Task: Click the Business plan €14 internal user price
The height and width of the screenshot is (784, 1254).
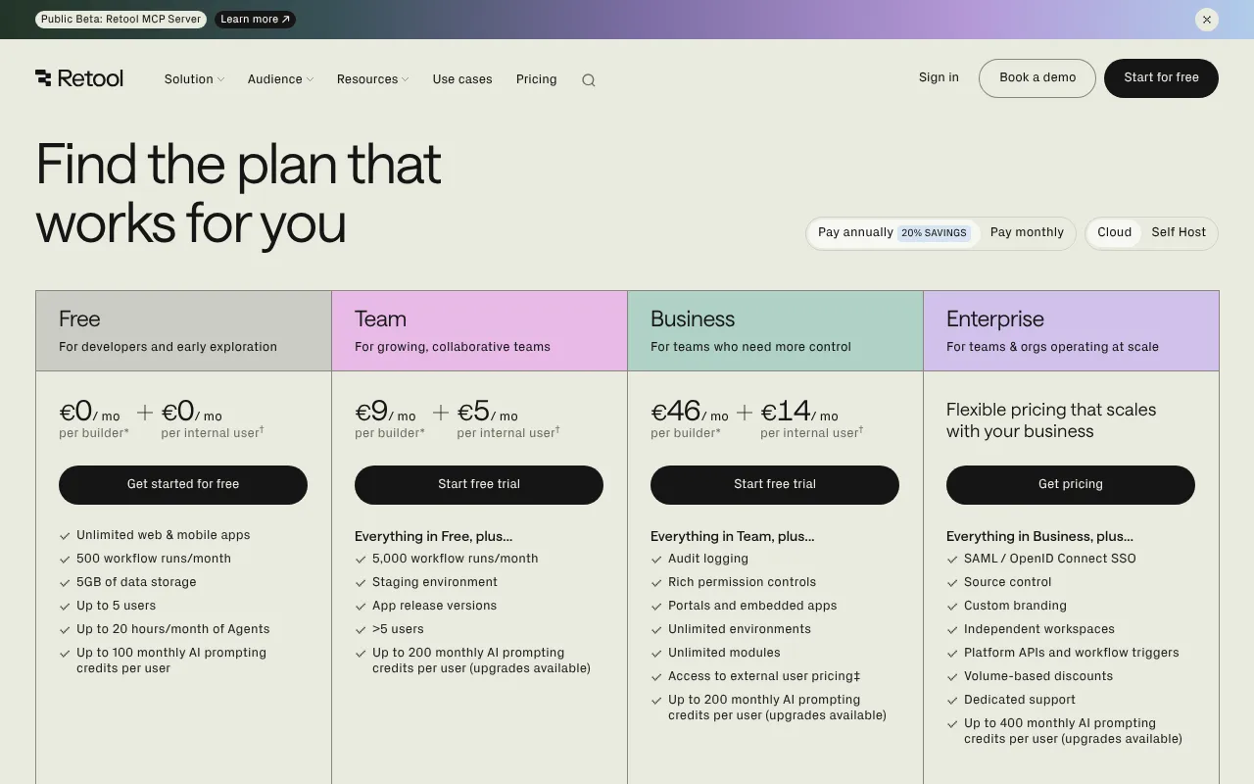Action: (x=799, y=412)
